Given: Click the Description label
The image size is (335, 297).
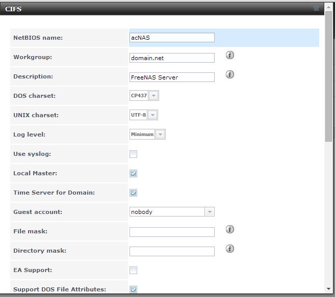Looking at the screenshot, I should click(33, 76).
